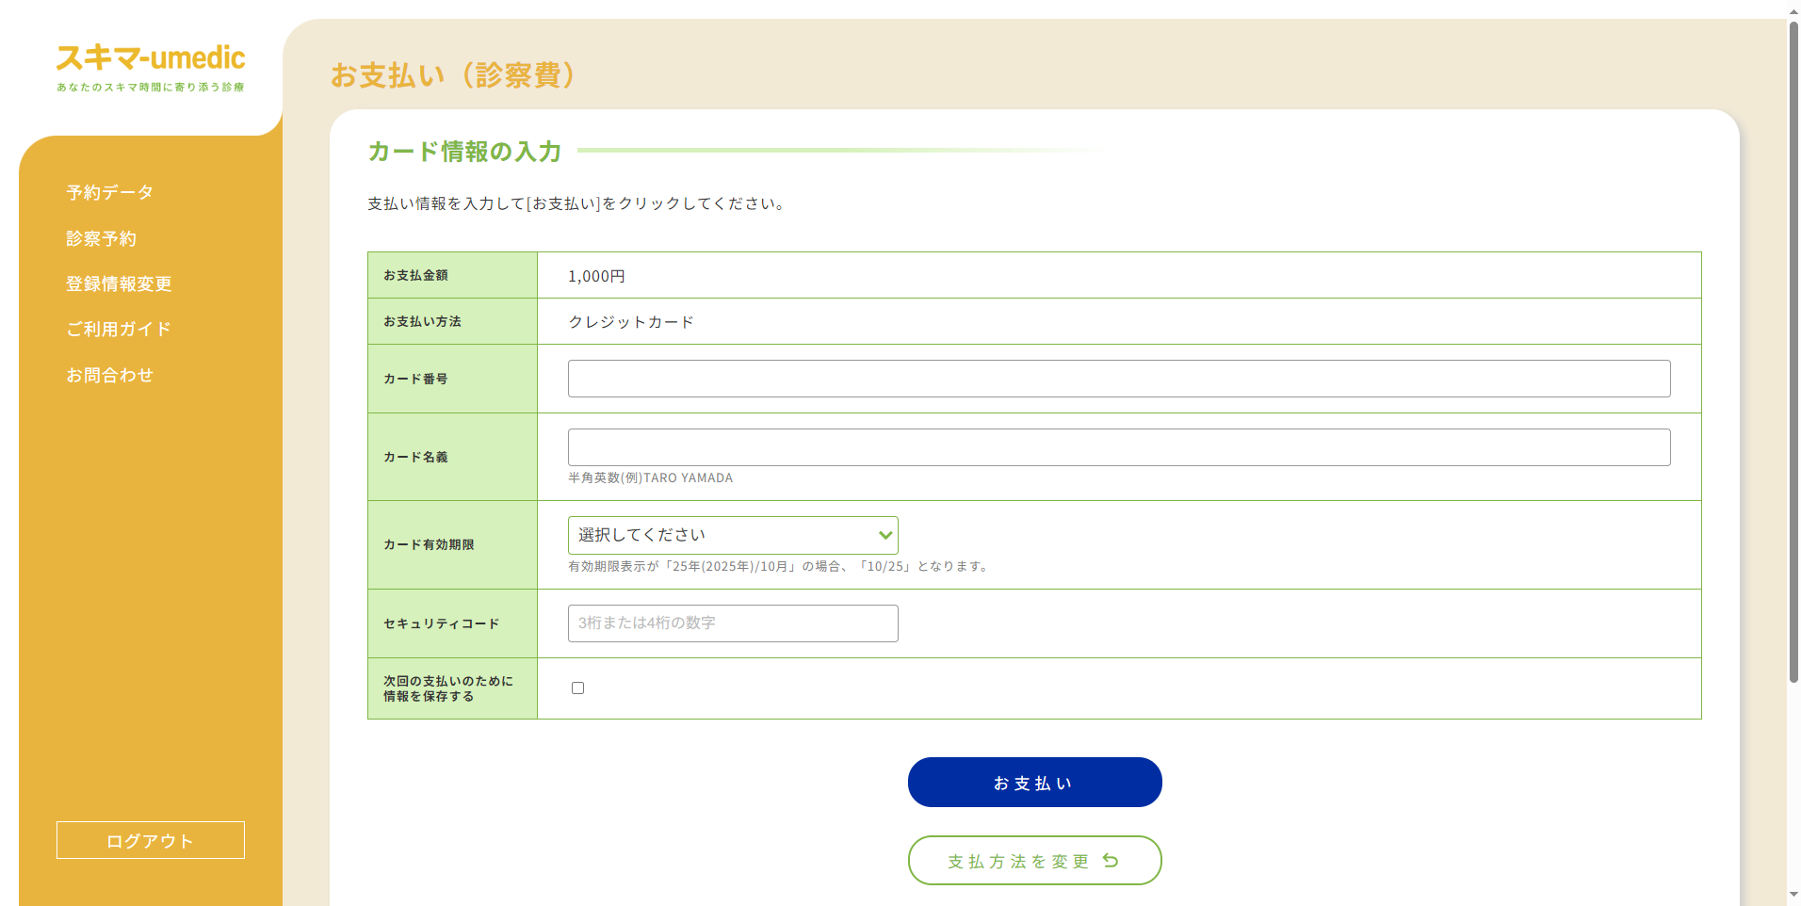Click the カード番号 input field

coord(1117,378)
